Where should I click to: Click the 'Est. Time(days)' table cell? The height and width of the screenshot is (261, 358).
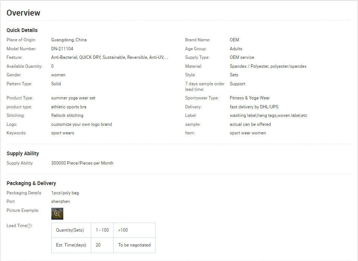click(71, 245)
